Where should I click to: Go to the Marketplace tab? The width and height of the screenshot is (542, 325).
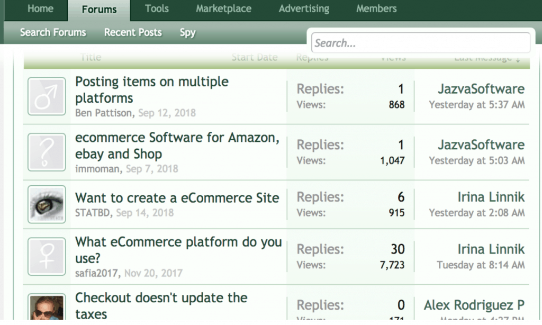tap(223, 9)
